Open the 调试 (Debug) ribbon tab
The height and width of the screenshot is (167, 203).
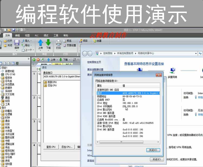(46, 35)
